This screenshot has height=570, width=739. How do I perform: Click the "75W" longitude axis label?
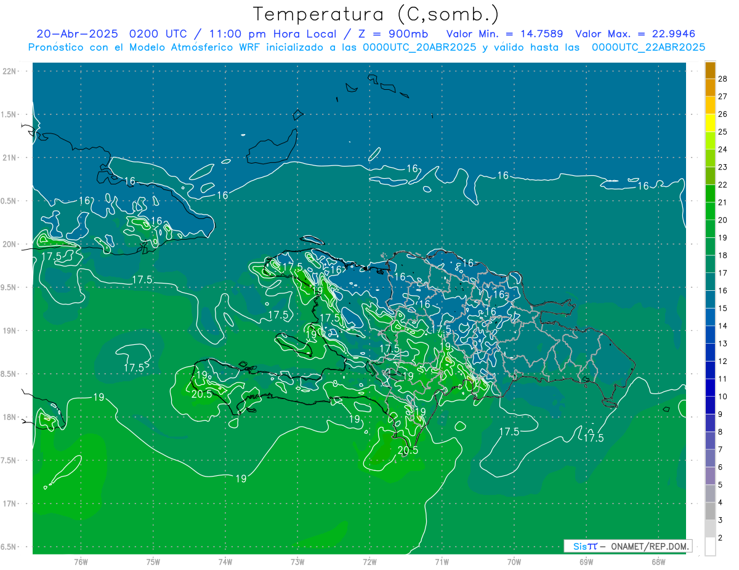click(153, 562)
